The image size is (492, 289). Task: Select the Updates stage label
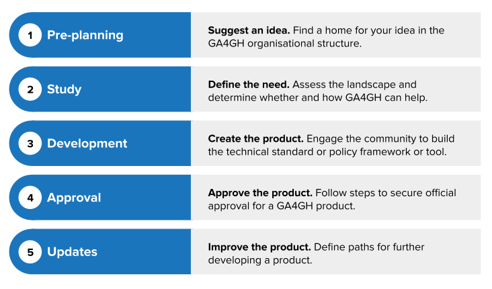click(72, 252)
